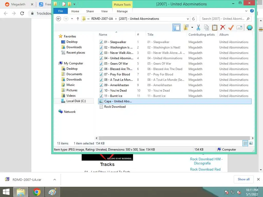Screen dimensions: 263x197
Task: Click the search magnifier icon
Action: (248, 18)
